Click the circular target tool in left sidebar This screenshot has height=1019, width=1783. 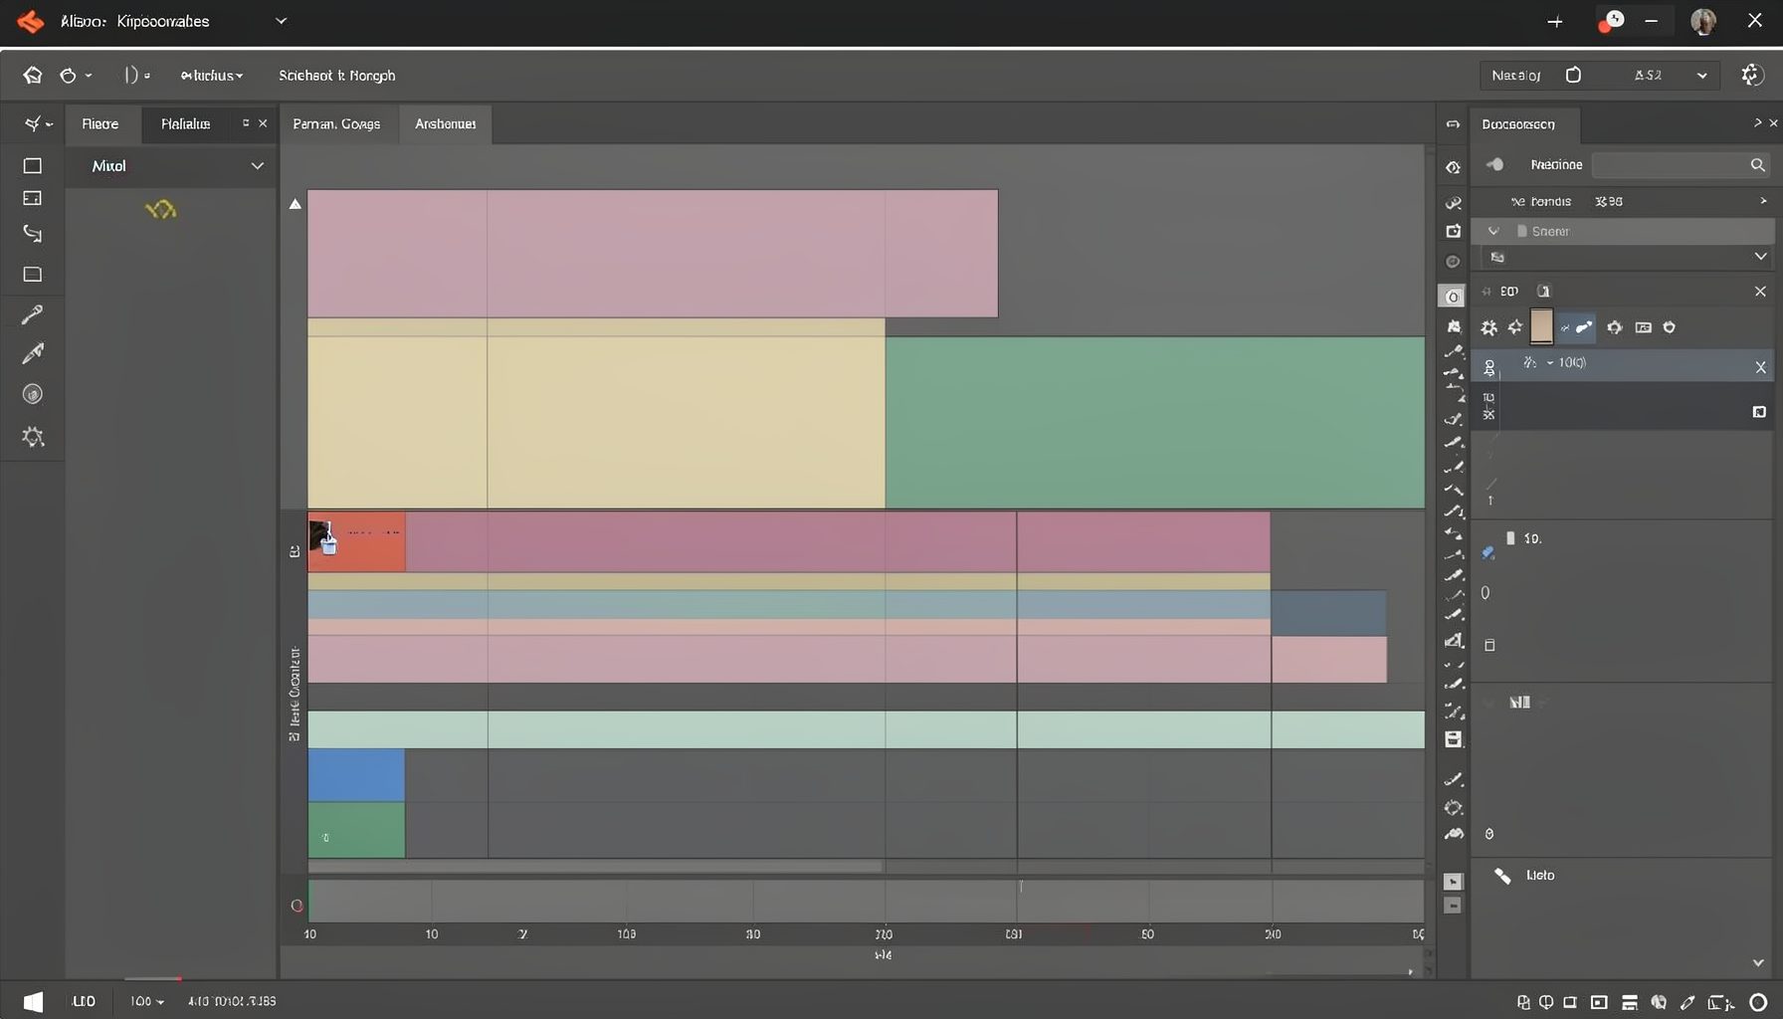pyautogui.click(x=33, y=394)
